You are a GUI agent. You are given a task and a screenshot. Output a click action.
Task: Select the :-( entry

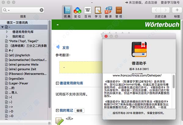(x=10, y=97)
